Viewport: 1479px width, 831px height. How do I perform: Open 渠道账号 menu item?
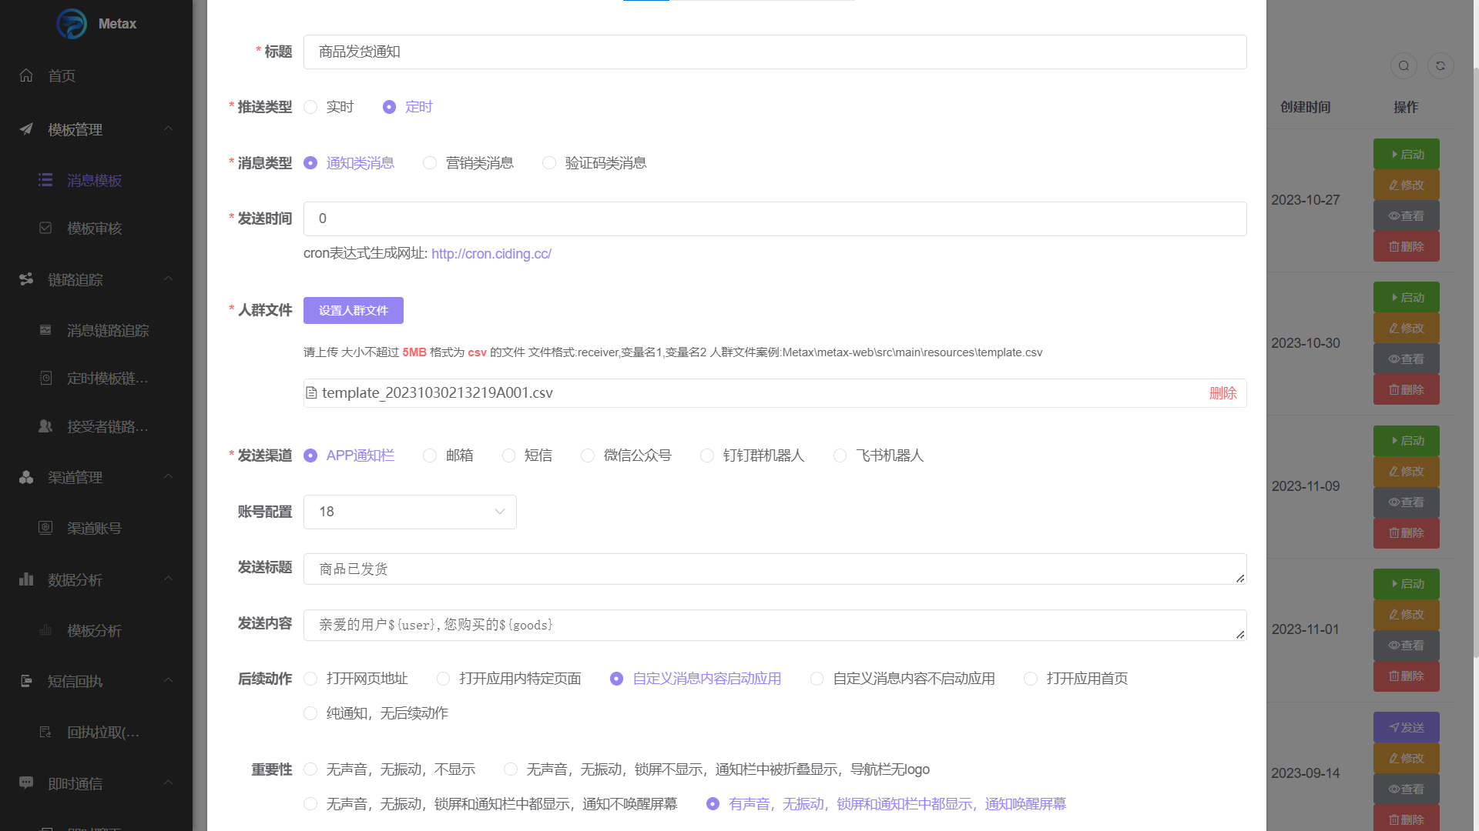tap(96, 528)
